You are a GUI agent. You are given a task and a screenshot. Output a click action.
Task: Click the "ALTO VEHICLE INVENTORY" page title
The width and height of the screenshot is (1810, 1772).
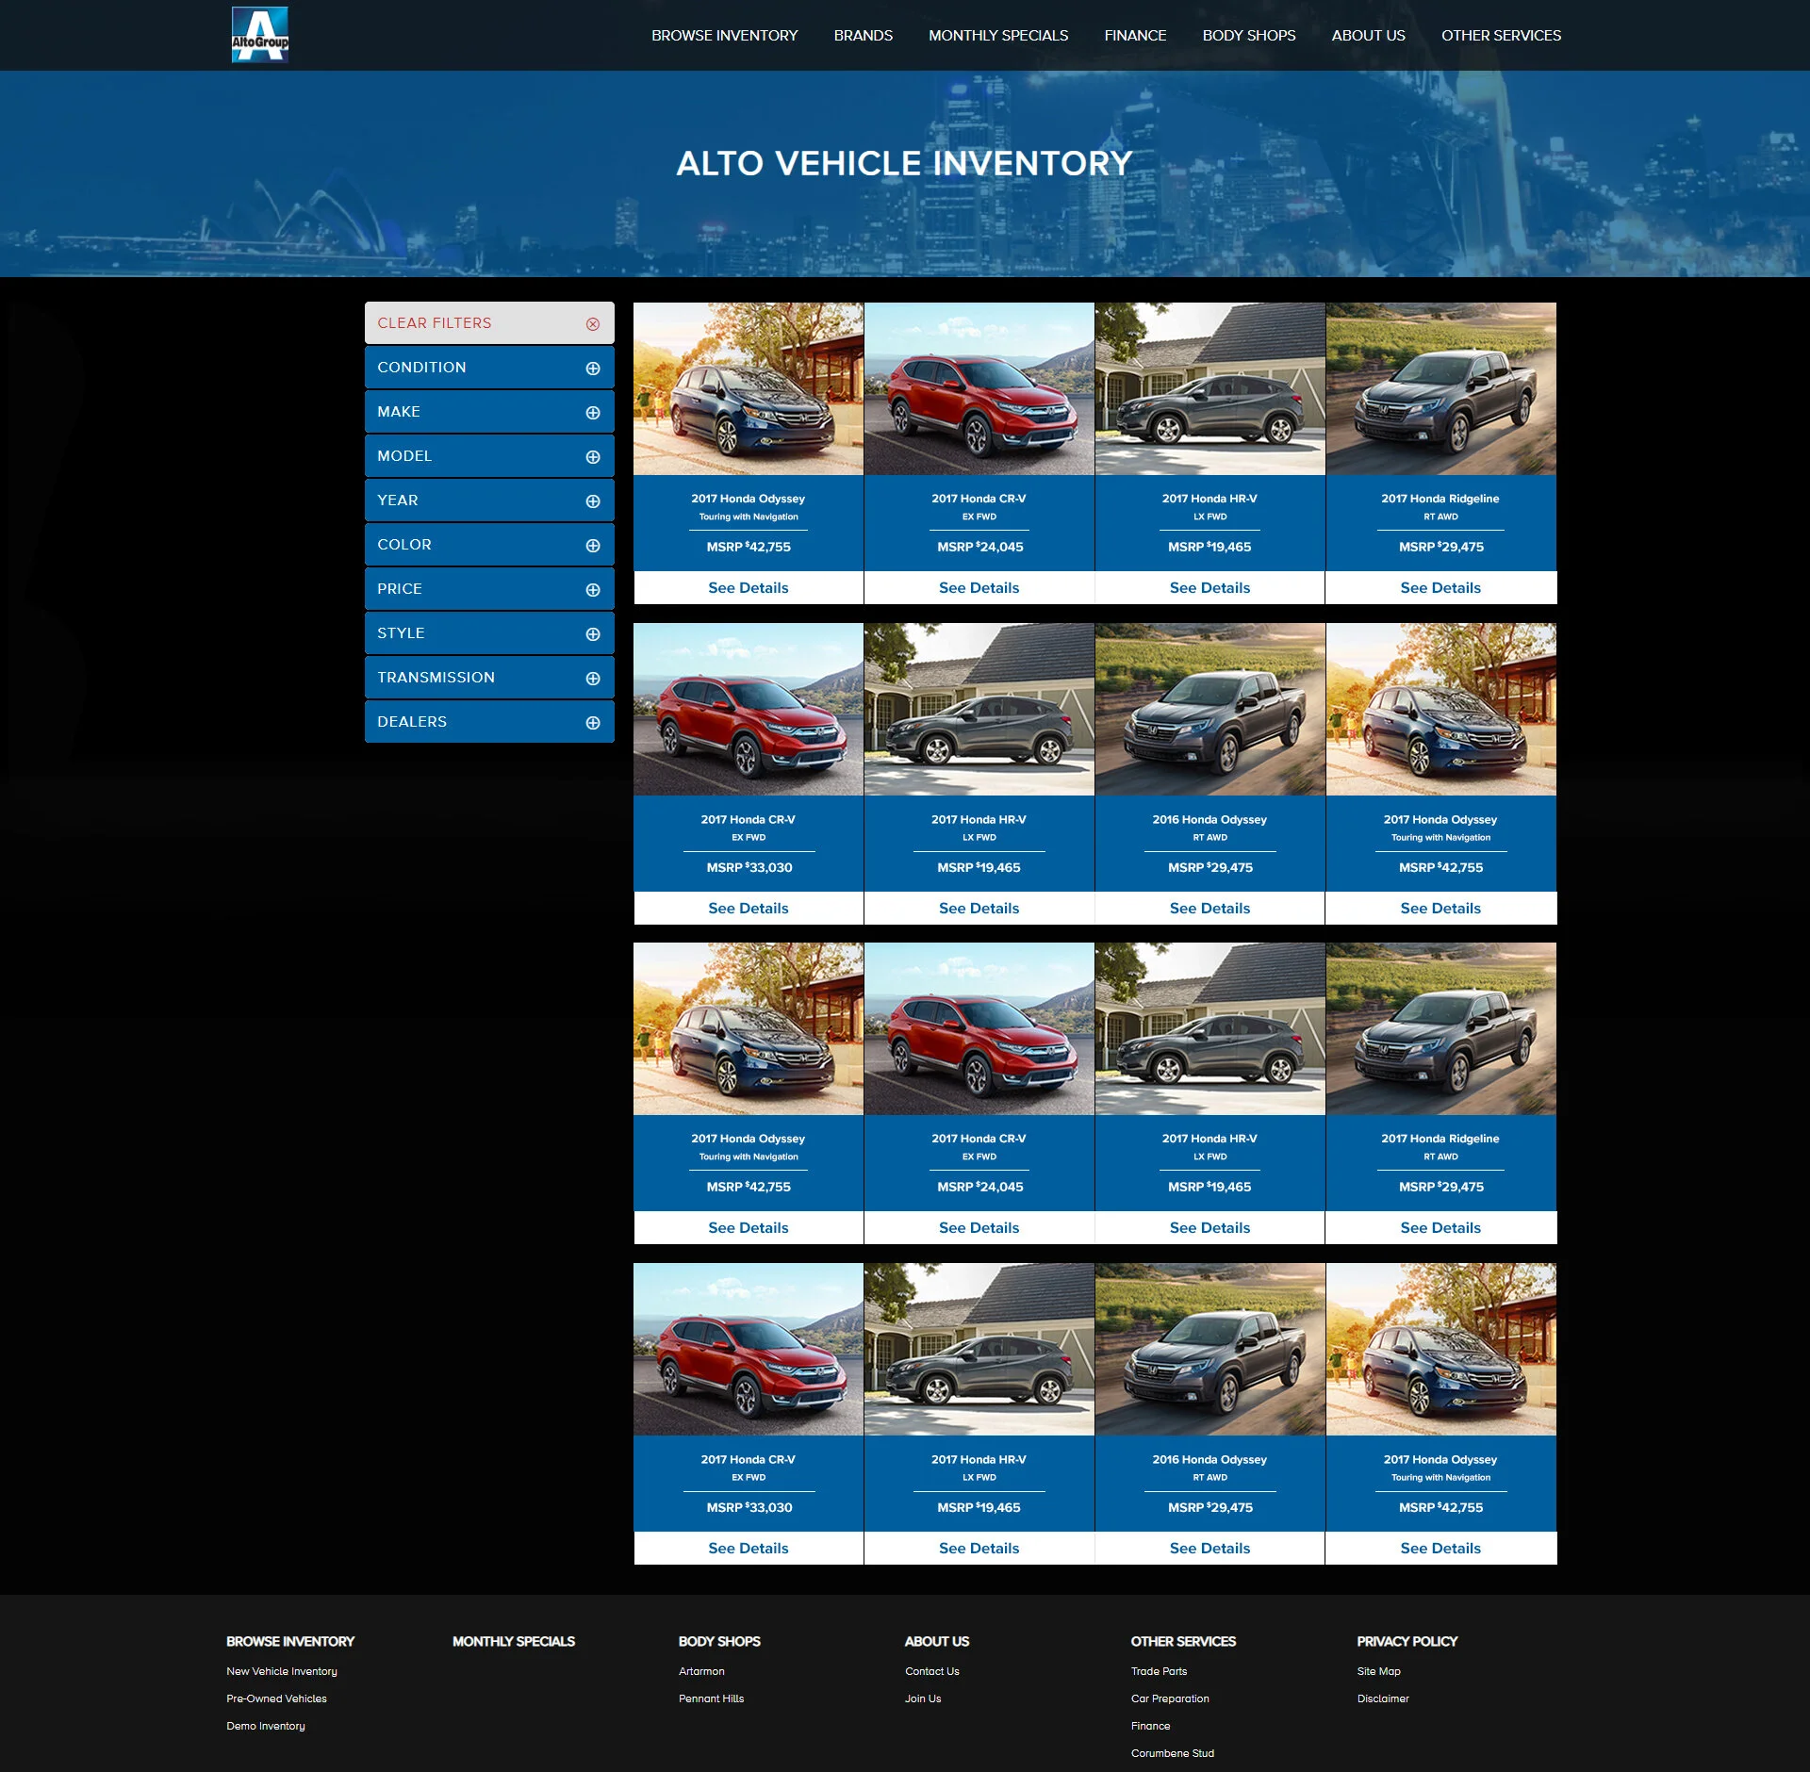click(x=904, y=164)
